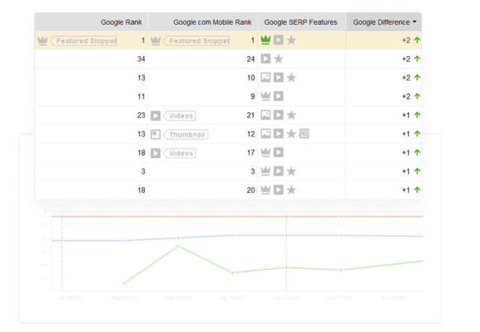Screen dimensions: 480x332
Task: Select the Featured Snippet tag under Mobile Rank
Action: 197,41
